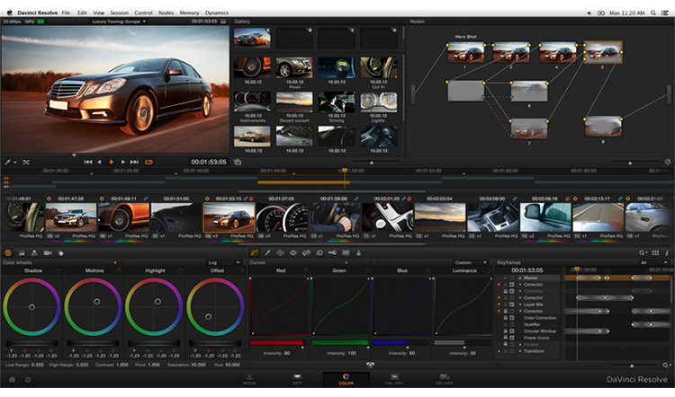Expand the Layer Mix keyframe track

(520, 304)
